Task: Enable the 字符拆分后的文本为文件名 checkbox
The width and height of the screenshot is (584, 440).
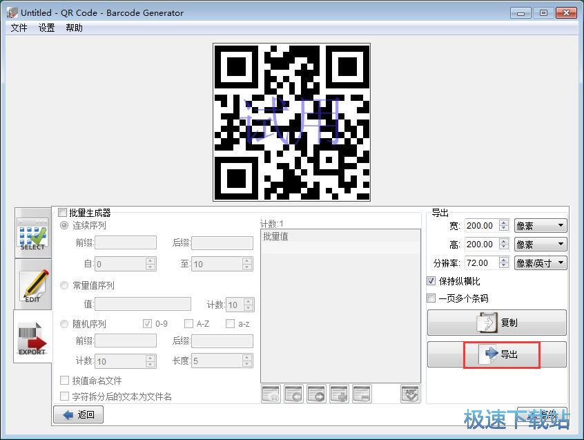Action: point(64,396)
